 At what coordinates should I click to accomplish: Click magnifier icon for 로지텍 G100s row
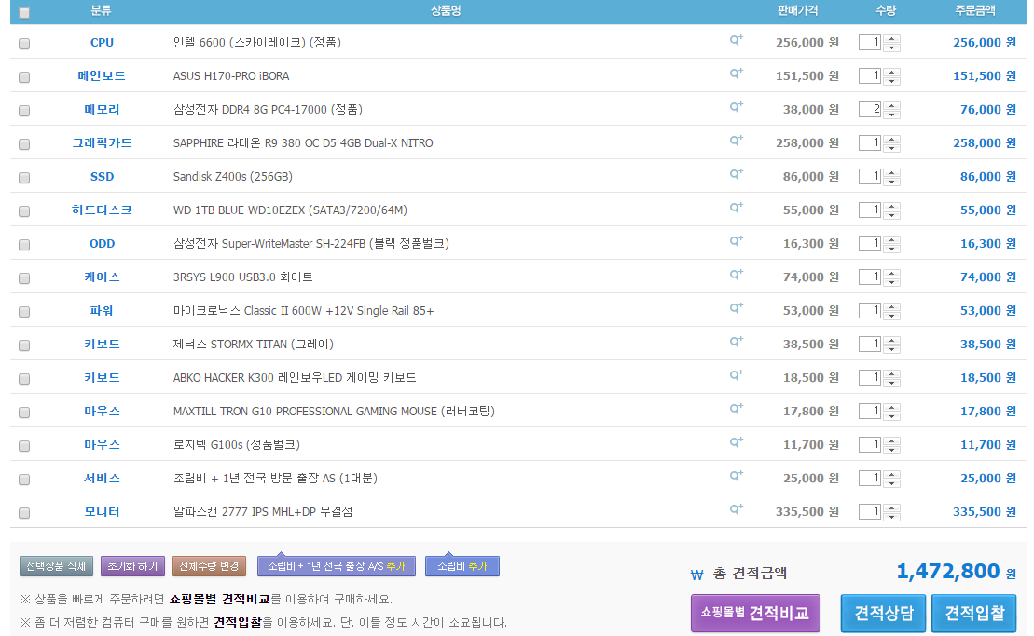point(736,443)
